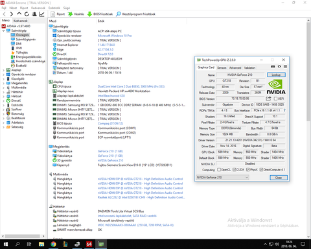Click the Close button in GPU-Z
The width and height of the screenshot is (311, 249).
click(279, 178)
